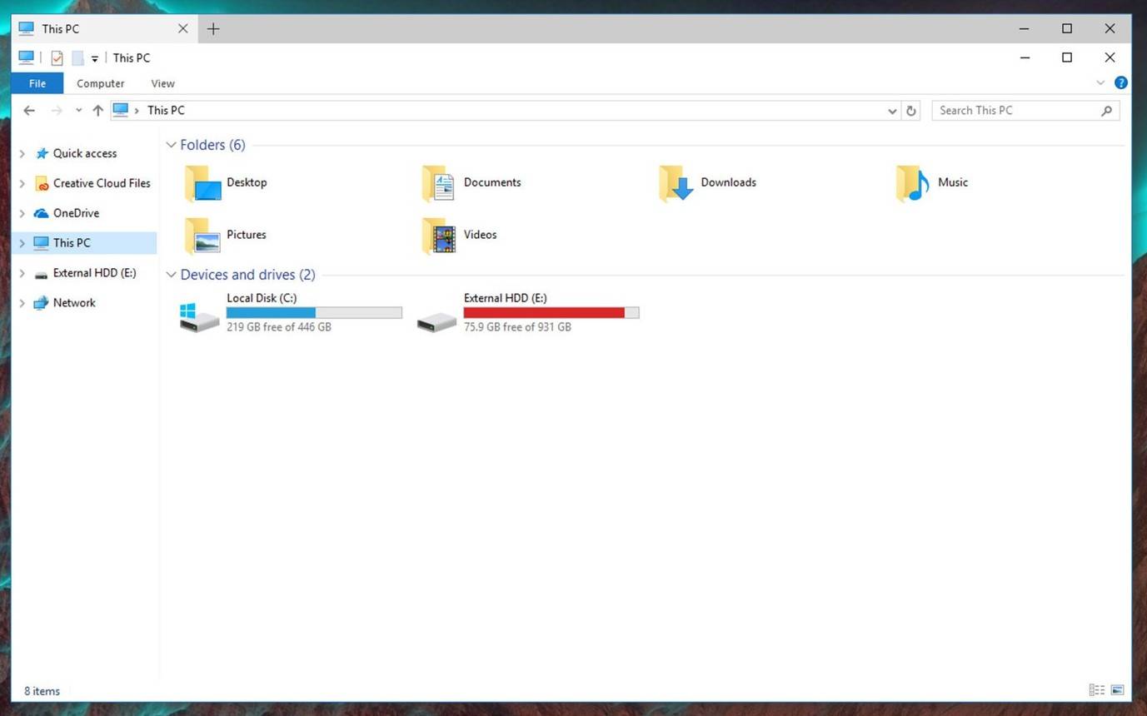Open the File ribbon tab
The image size is (1147, 716).
tap(37, 83)
